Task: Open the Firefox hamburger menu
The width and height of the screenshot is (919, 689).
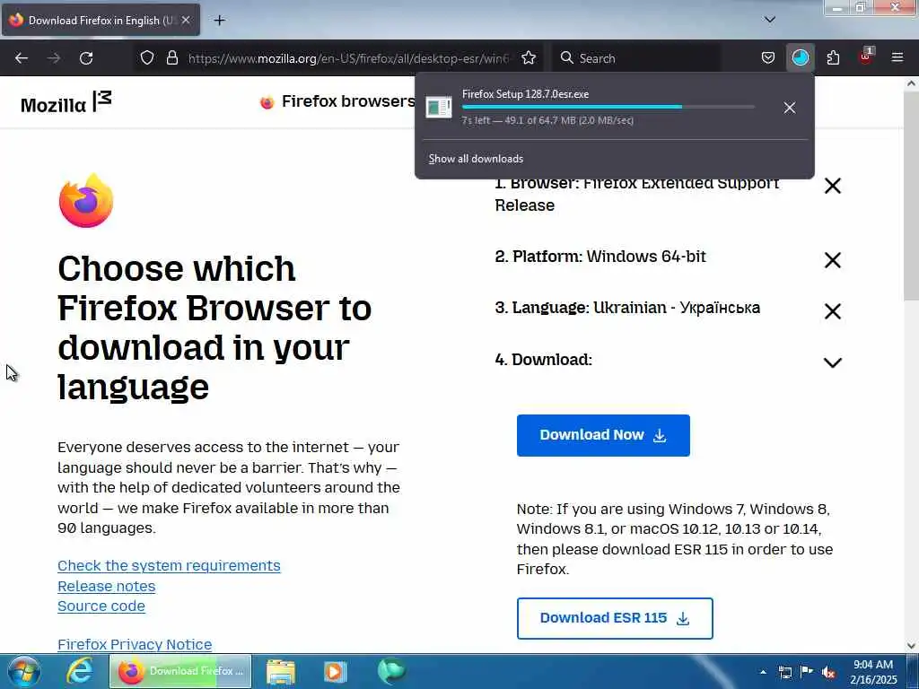Action: click(x=897, y=57)
